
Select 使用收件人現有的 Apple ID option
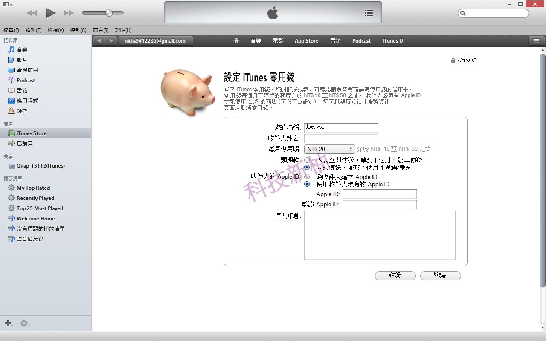click(307, 184)
